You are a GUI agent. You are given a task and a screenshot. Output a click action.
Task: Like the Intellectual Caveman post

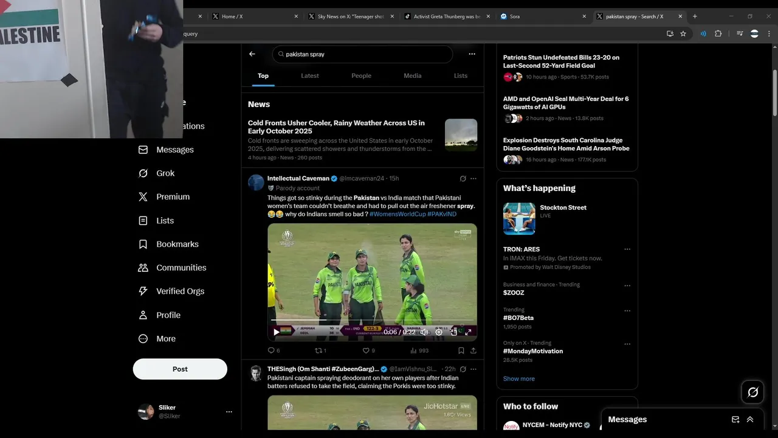click(368, 350)
